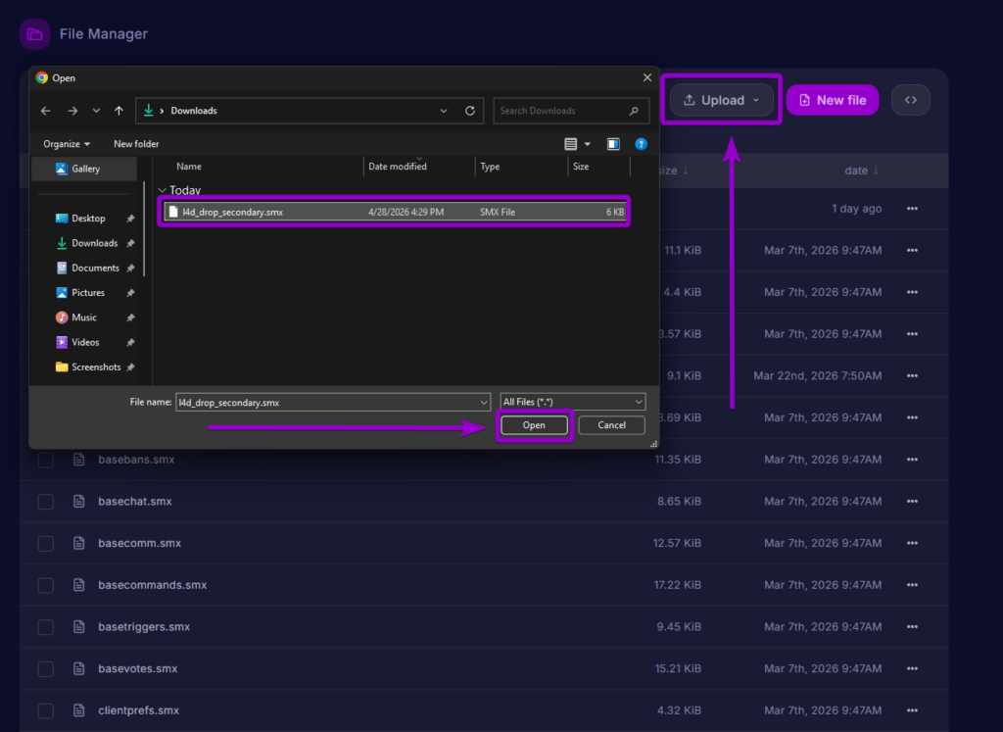
Task: Select the checkbox on the basechat.smx row
Action: point(45,502)
